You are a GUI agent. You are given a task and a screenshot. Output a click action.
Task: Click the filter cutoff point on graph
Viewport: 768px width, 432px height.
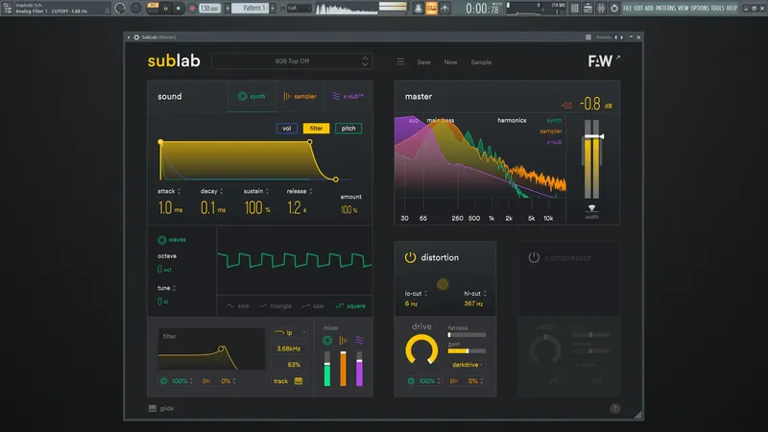pyautogui.click(x=222, y=348)
